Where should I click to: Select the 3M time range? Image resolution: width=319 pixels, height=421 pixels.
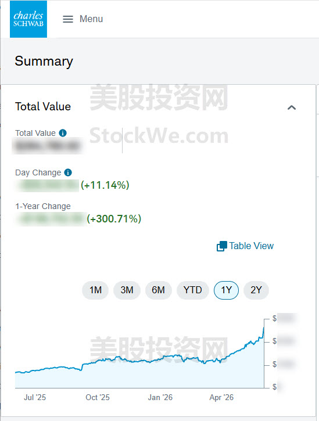pyautogui.click(x=127, y=290)
